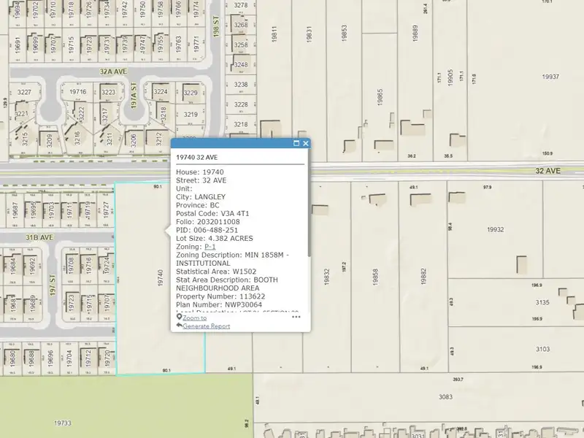Open the P-1 zoning link
This screenshot has height=438, width=584.
point(210,247)
